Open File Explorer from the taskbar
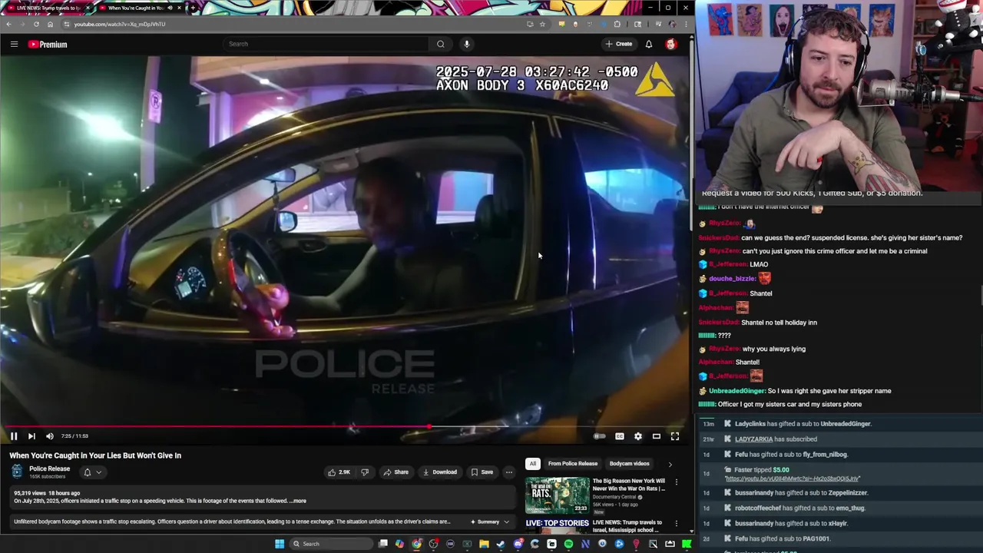The height and width of the screenshot is (553, 983). [x=484, y=544]
